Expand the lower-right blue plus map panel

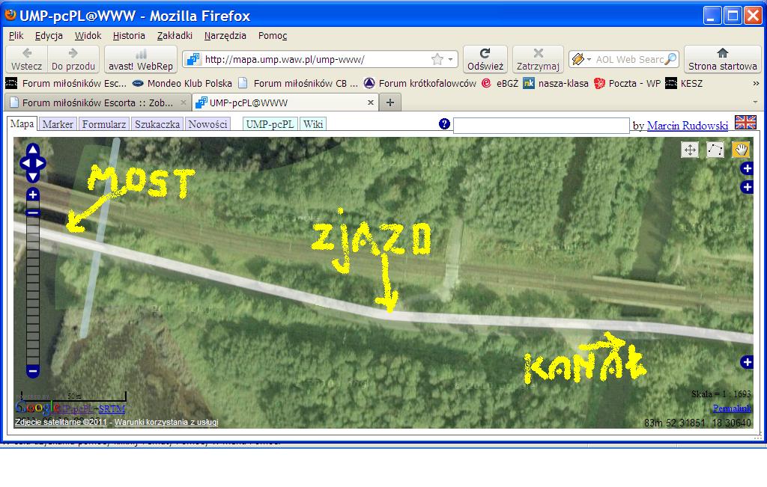pyautogui.click(x=747, y=362)
